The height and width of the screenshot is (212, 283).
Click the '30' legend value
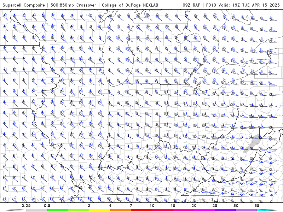(x=236, y=206)
